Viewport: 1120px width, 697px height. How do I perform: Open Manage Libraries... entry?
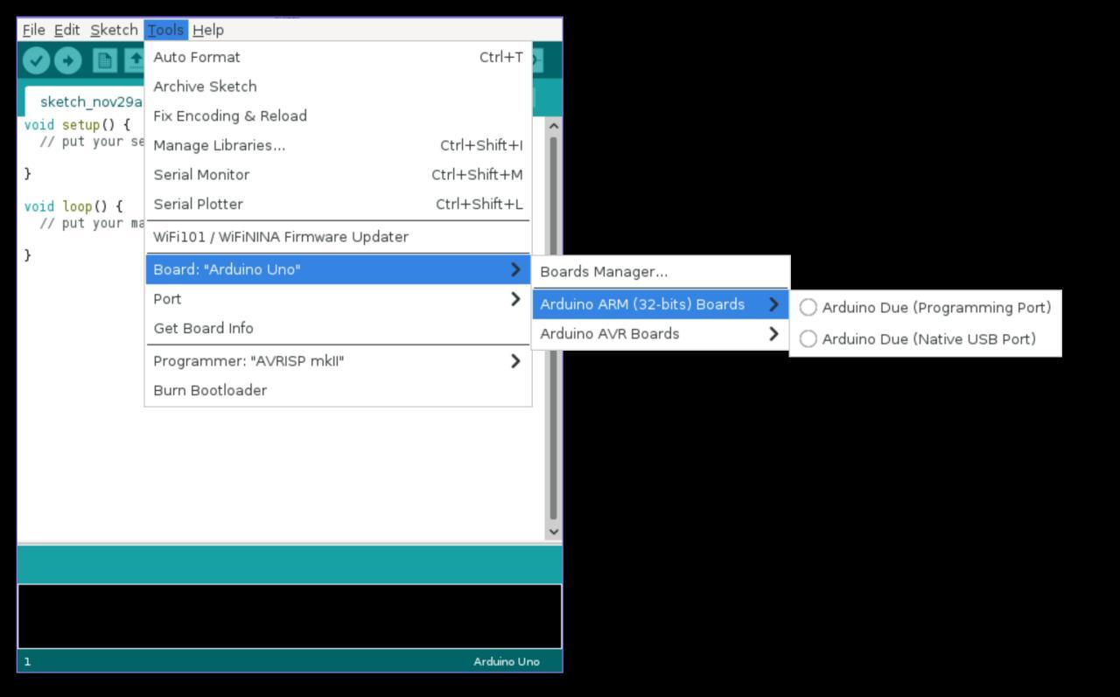(x=338, y=145)
